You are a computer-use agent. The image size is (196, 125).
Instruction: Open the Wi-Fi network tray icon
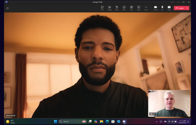click(x=169, y=122)
